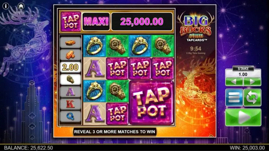Click the MAXI jackpot label
269x151 pixels.
coord(96,21)
